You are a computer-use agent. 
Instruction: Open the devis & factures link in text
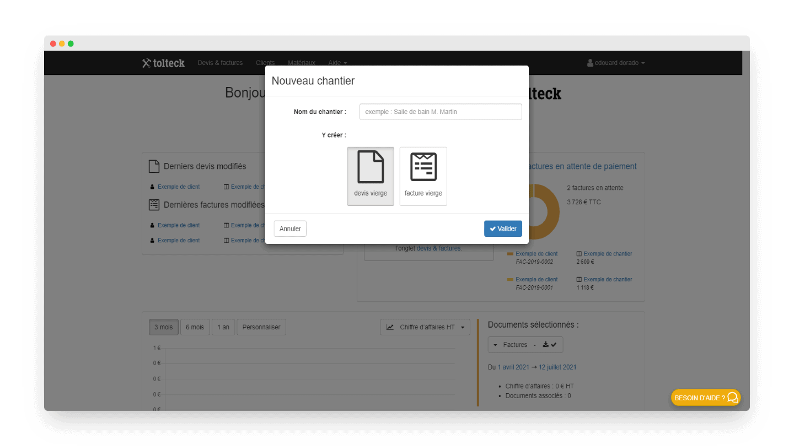(439, 248)
